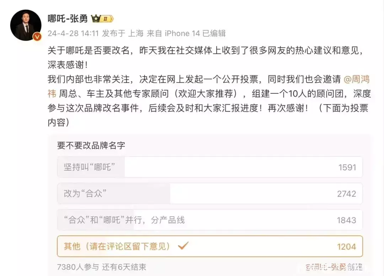Viewport: 384px width, 276px height.
Task: Select 其他（请在评论区留下意见）poll option
Action: click(x=210, y=246)
